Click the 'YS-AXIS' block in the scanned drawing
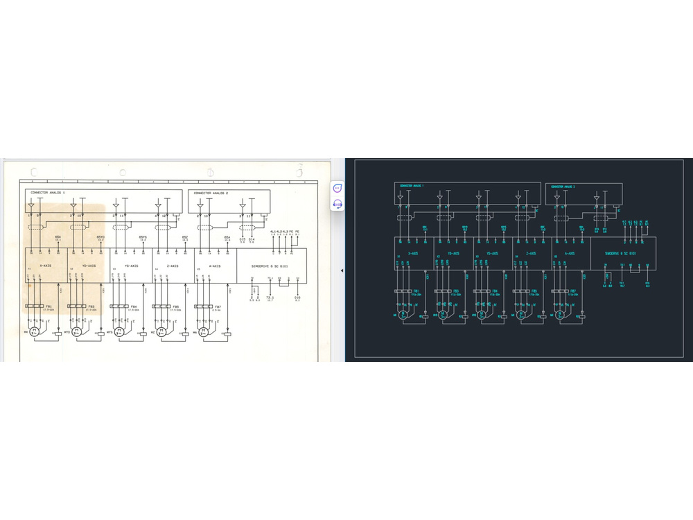 point(131,266)
